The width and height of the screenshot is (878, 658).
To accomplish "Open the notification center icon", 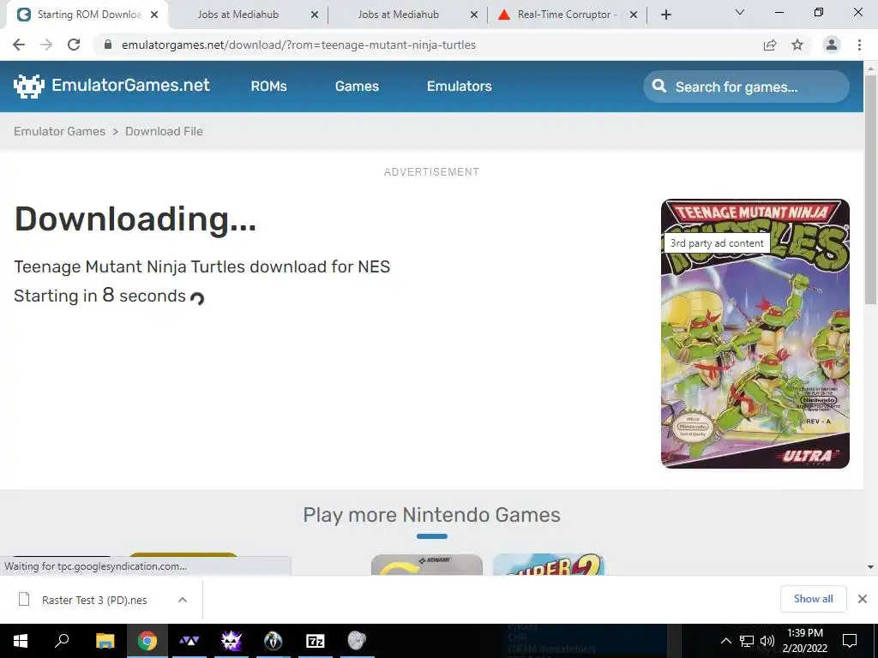I will [850, 641].
